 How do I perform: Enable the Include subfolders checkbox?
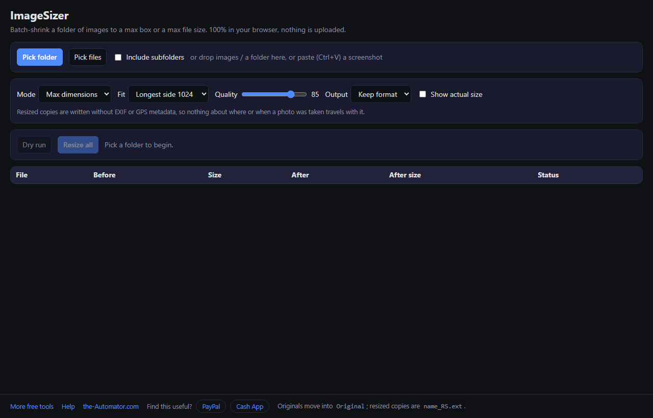click(x=118, y=58)
